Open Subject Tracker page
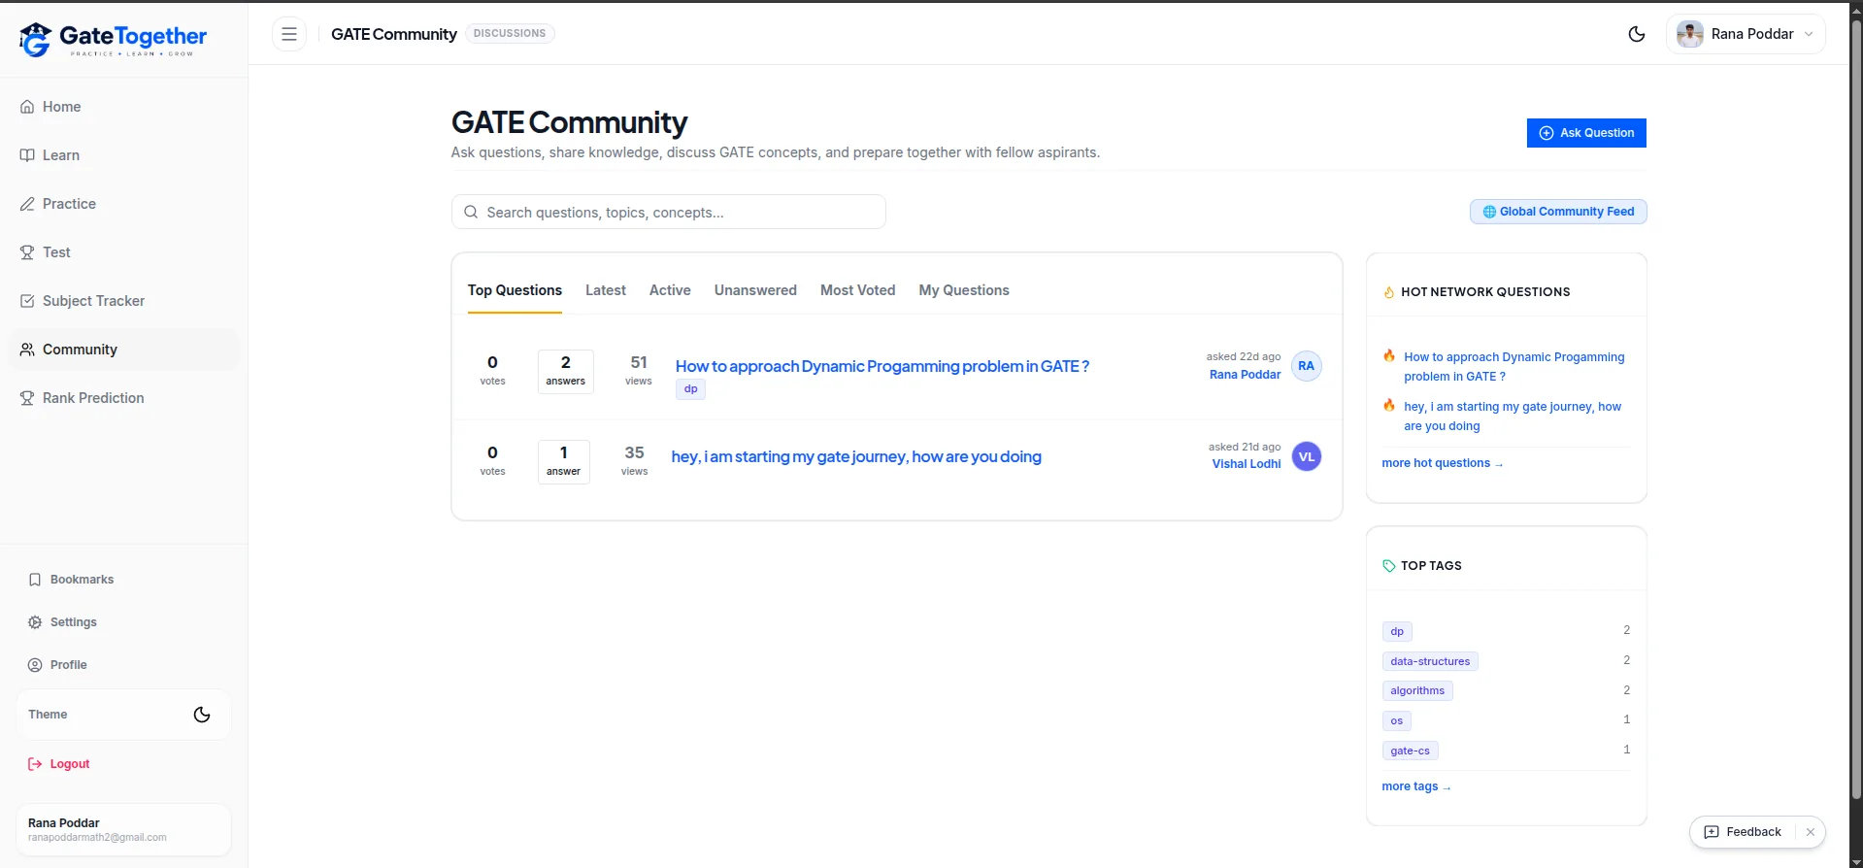This screenshot has width=1863, height=868. 123,301
